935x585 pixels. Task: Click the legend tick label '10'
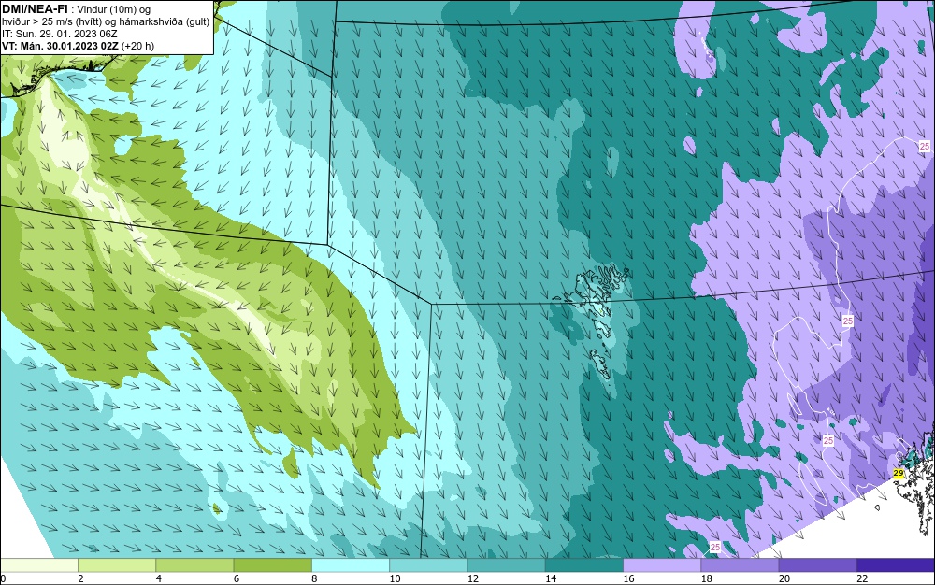coord(395,578)
